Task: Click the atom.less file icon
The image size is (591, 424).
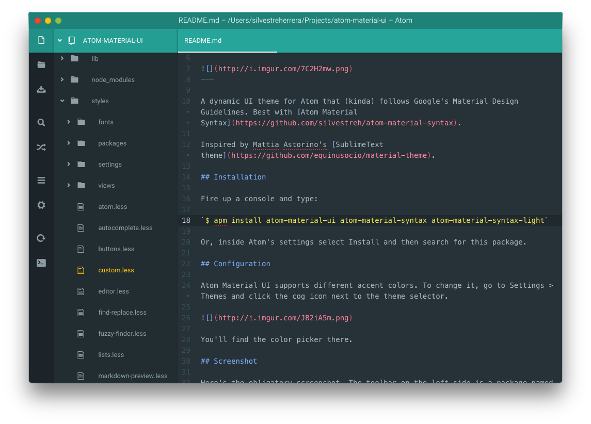Action: [81, 207]
